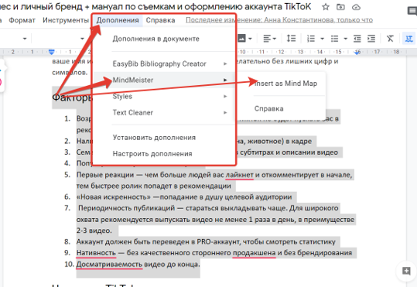The image size is (417, 287).
Task: Expand the EasyBib Bibliography Creator submenu
Action: [164, 64]
